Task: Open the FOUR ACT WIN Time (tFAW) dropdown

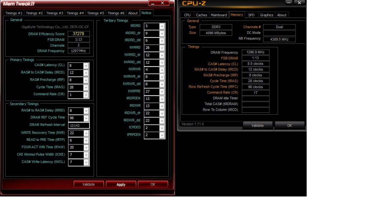Action: (x=86, y=148)
